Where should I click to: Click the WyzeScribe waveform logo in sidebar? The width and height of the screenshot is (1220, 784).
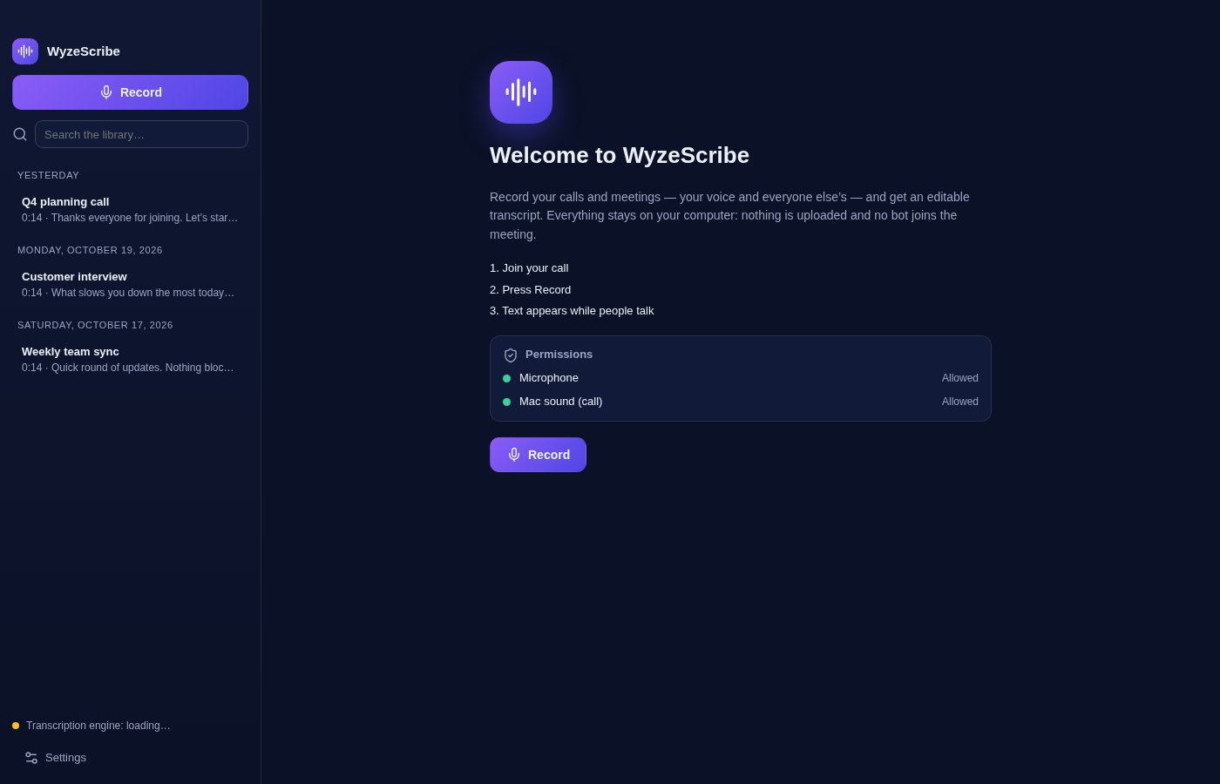point(25,51)
